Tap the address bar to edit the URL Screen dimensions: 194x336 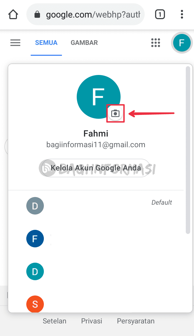pyautogui.click(x=90, y=14)
